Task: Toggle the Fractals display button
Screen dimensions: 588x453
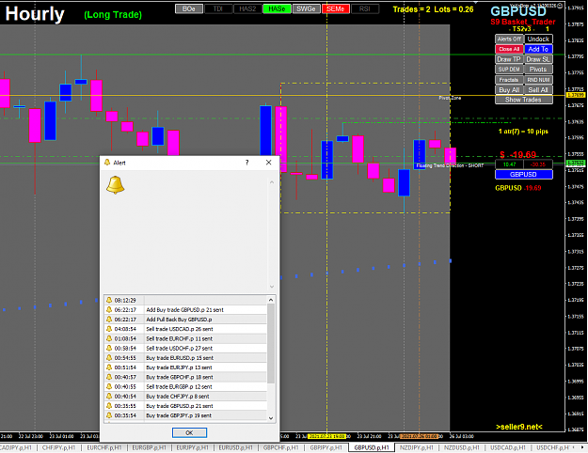Action: (x=509, y=80)
